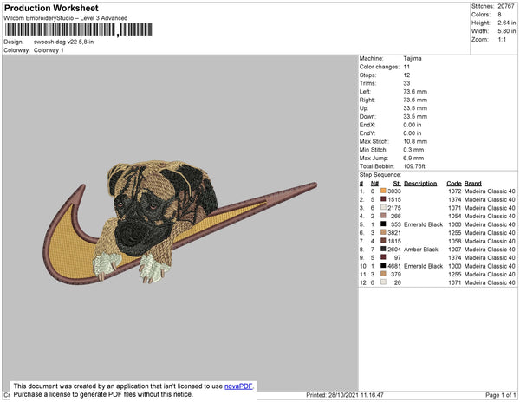Click the Width value 5.80 in
The width and height of the screenshot is (520, 402).
(507, 31)
